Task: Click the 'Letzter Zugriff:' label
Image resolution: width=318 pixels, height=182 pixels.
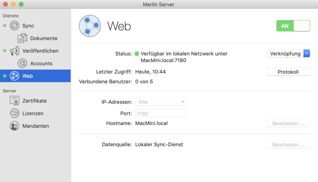Action: pos(114,72)
